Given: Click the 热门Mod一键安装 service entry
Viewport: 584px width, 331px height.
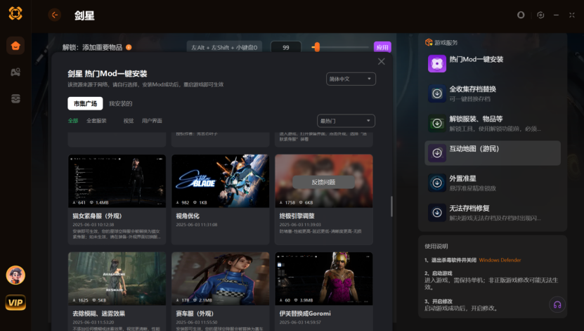Looking at the screenshot, I should (x=493, y=64).
